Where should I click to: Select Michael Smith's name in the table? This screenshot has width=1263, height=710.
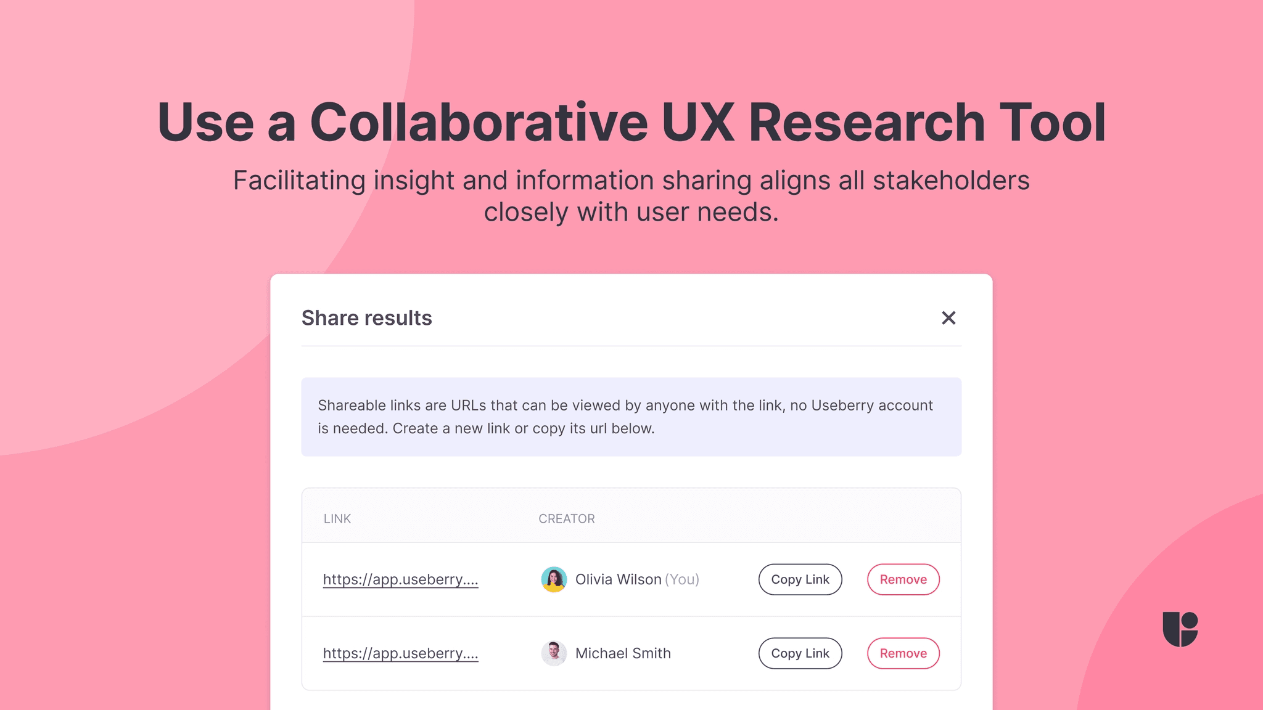(x=622, y=653)
